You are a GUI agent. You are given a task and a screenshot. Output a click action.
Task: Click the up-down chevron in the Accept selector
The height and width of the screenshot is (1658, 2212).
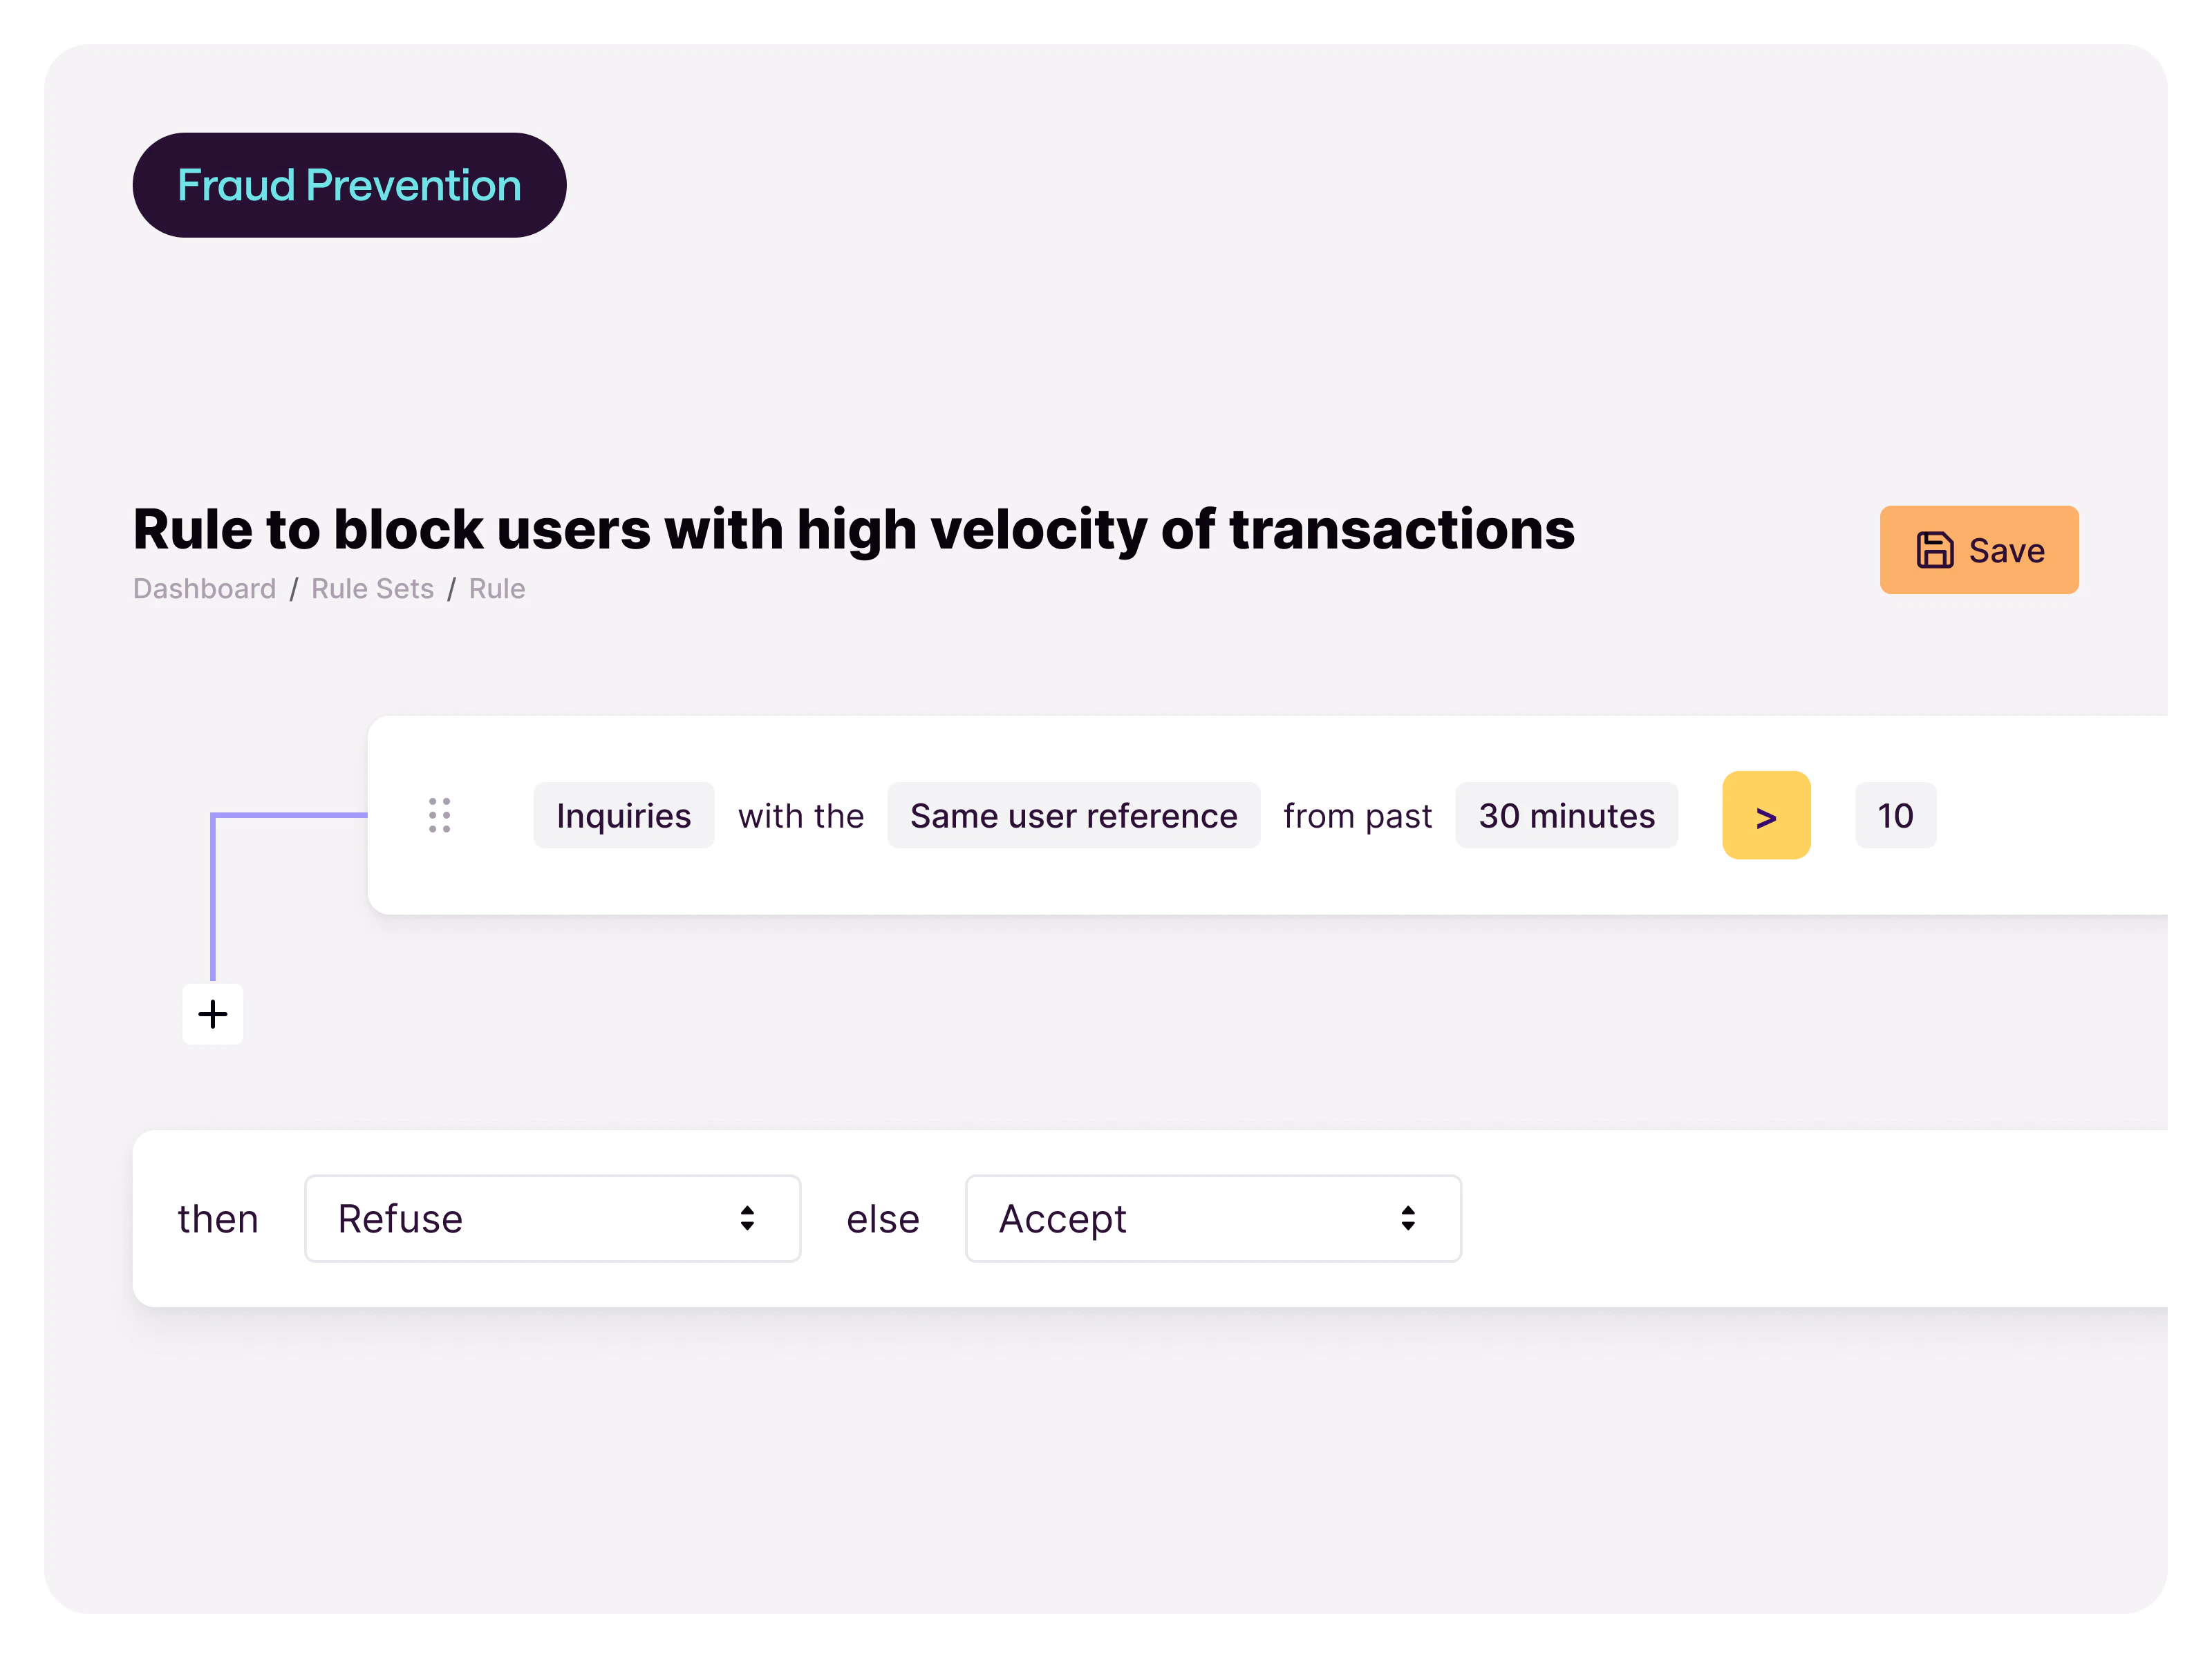coord(1408,1218)
